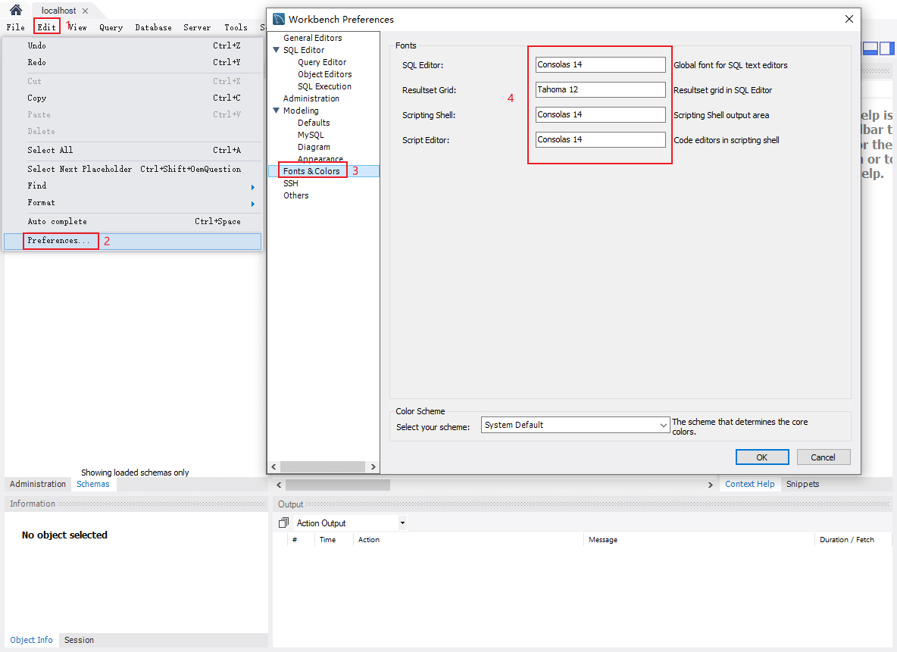Click the main editor horizontal scrollbar thumb
This screenshot has height=652, width=897.
pyautogui.click(x=338, y=485)
